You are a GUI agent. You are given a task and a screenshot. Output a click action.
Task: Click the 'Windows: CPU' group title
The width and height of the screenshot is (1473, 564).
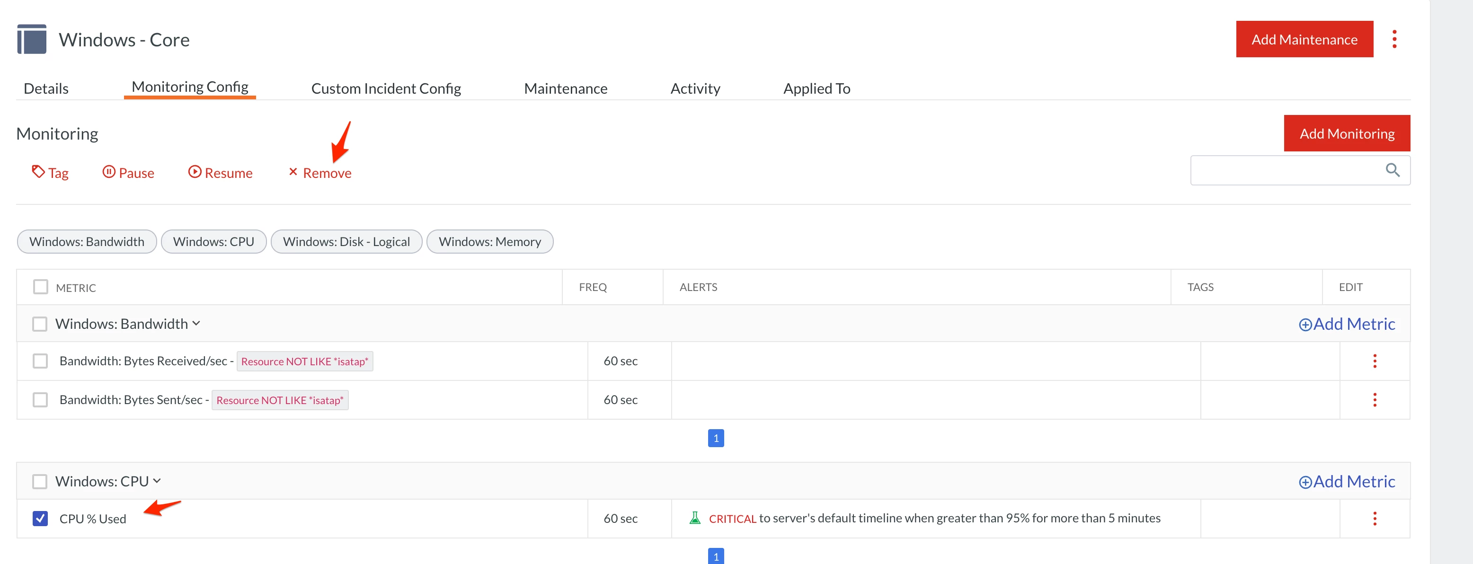102,482
